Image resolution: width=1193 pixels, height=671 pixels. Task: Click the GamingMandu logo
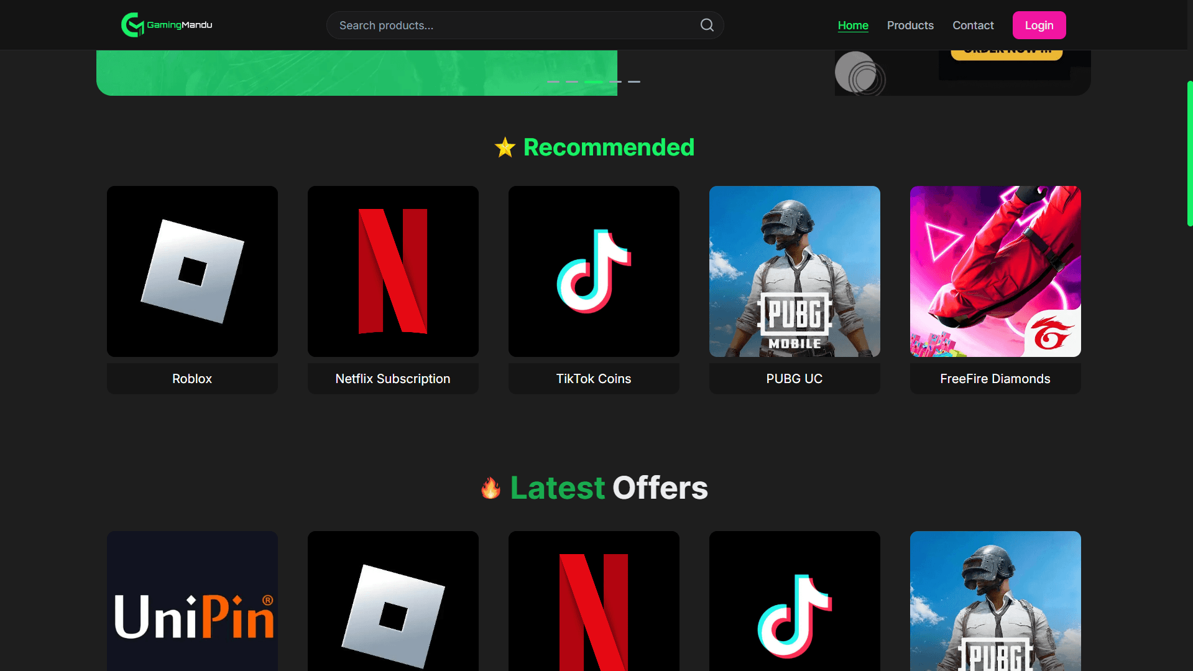point(167,25)
